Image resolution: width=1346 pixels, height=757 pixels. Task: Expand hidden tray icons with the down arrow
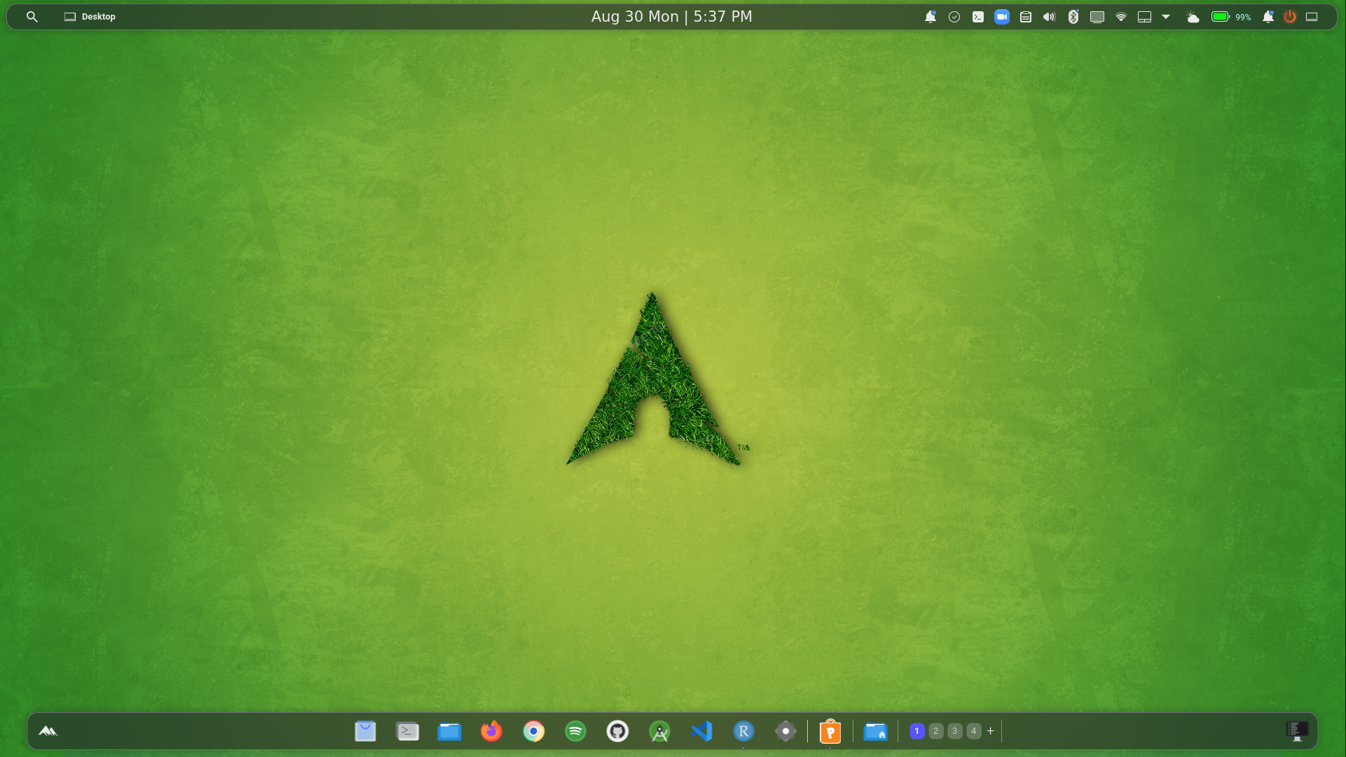tap(1166, 17)
